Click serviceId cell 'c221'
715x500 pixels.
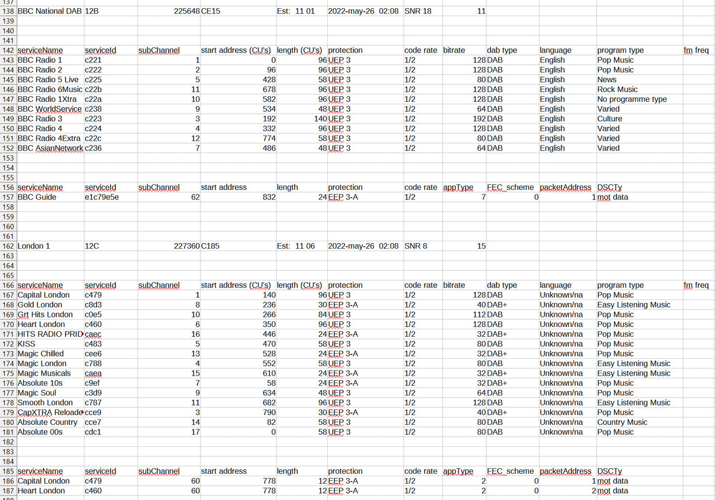111,60
